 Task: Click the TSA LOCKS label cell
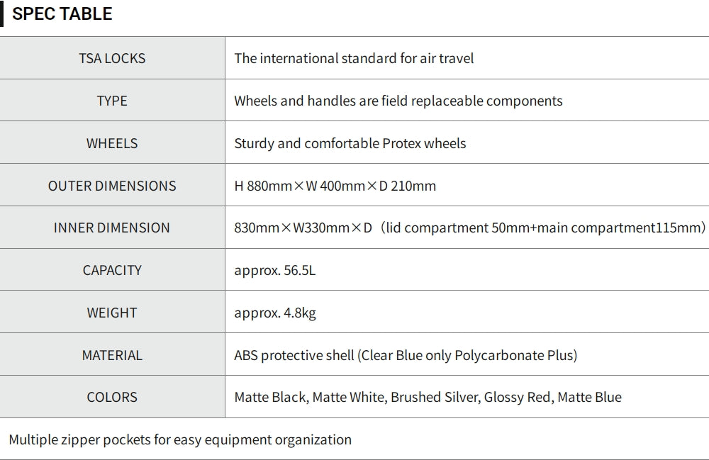click(x=112, y=58)
